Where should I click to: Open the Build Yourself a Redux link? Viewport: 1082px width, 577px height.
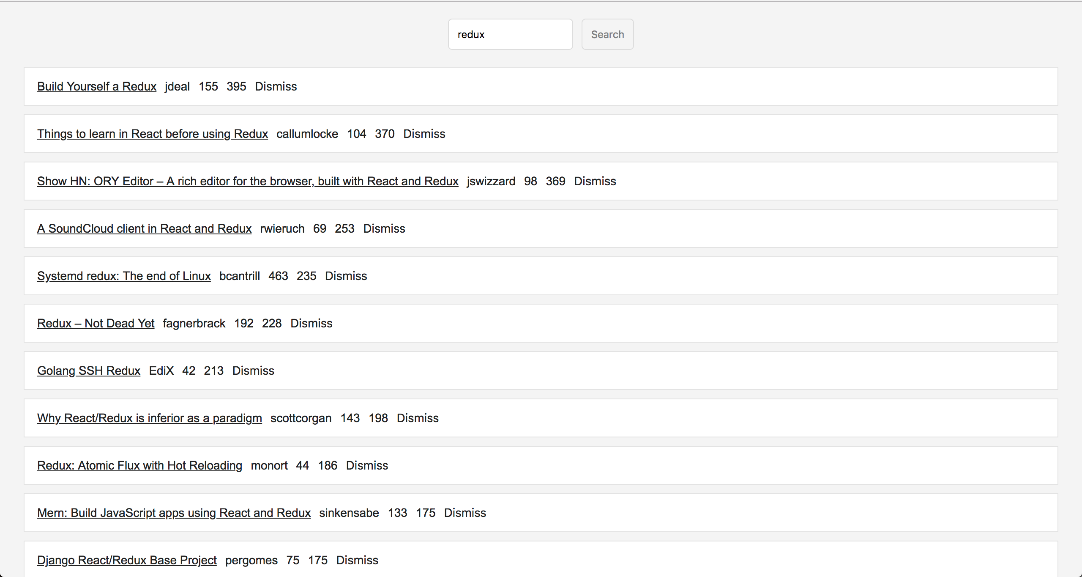click(97, 86)
